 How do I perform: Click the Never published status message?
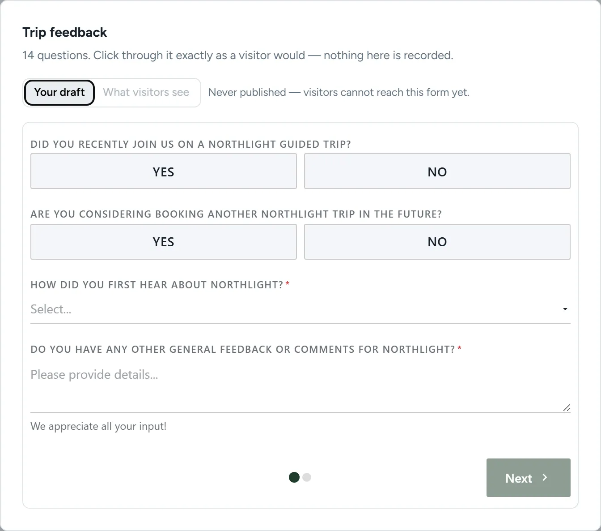[339, 93]
